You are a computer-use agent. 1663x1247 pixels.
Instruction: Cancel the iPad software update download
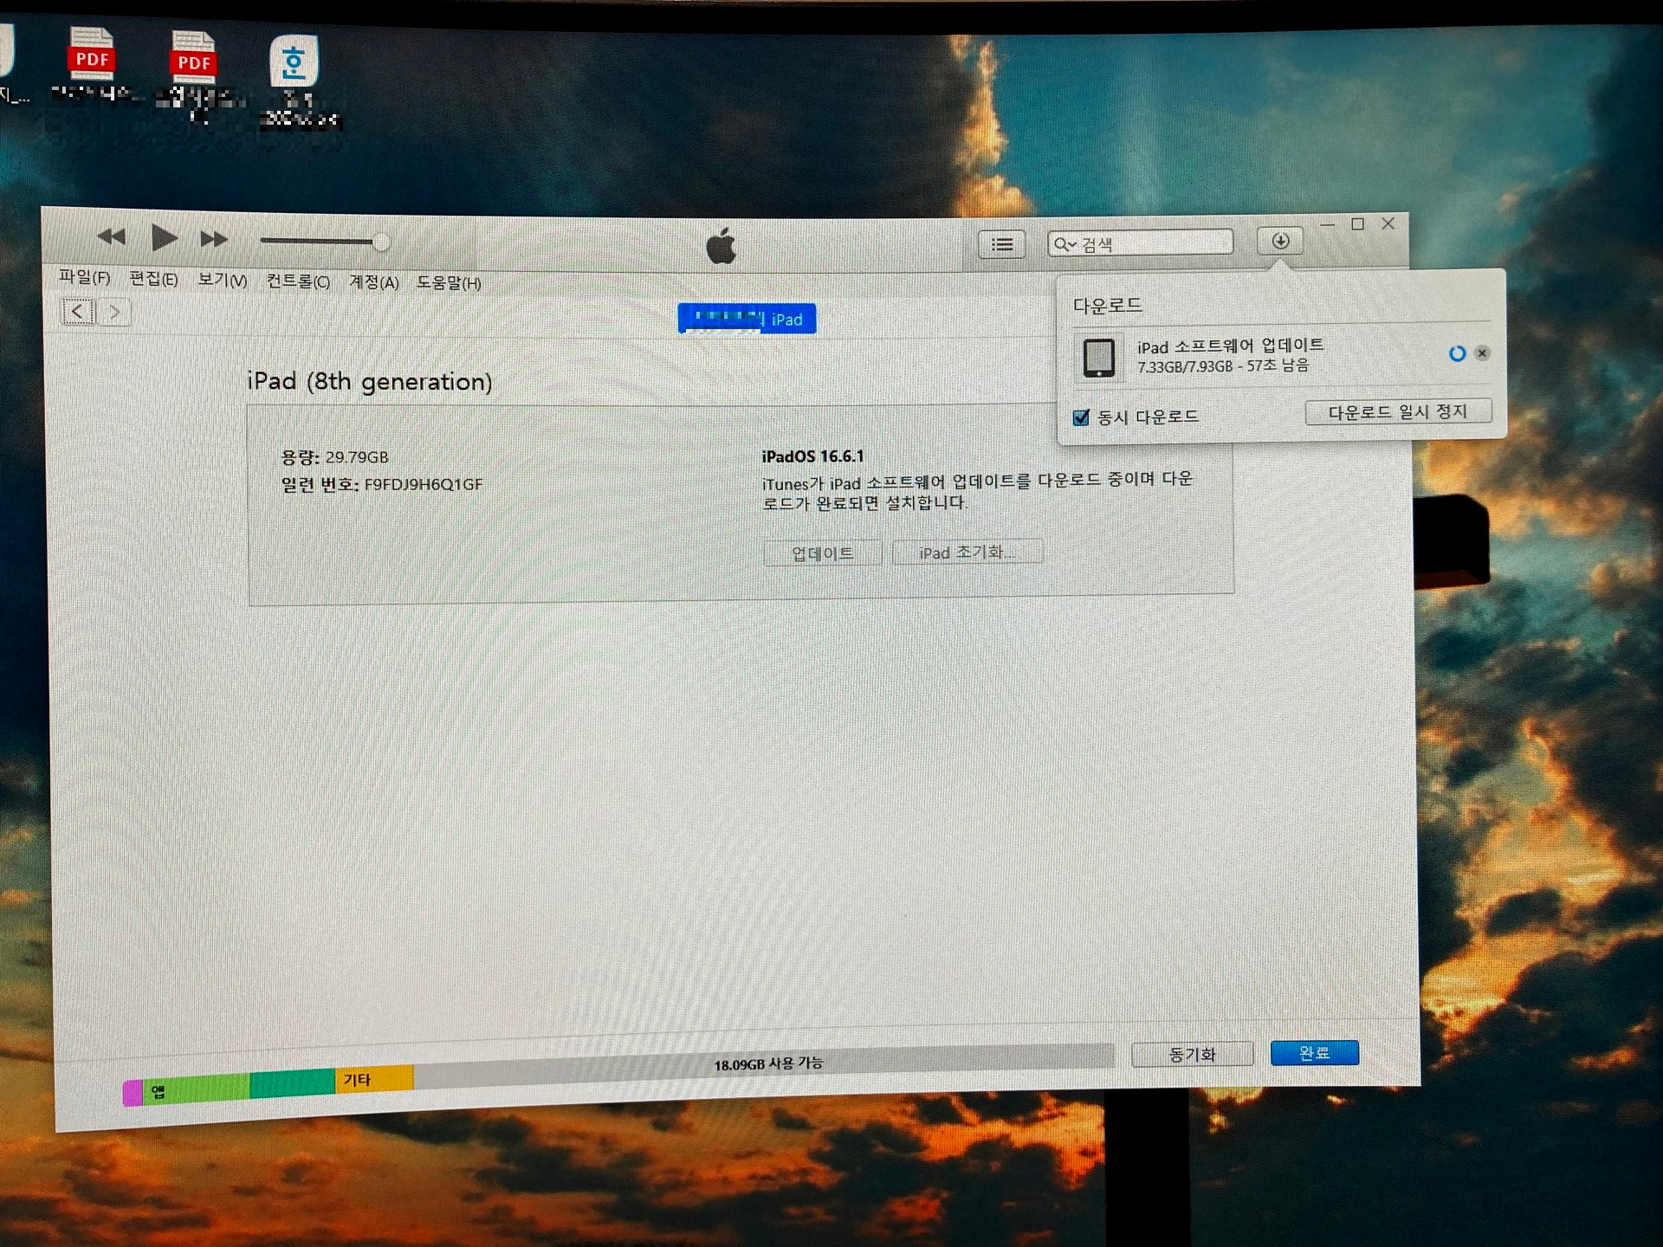[x=1482, y=352]
